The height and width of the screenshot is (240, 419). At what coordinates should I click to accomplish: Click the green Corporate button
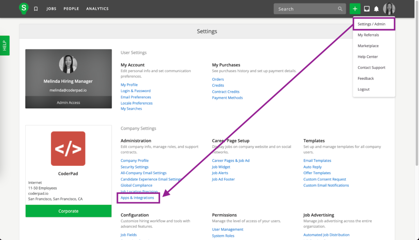point(68,211)
